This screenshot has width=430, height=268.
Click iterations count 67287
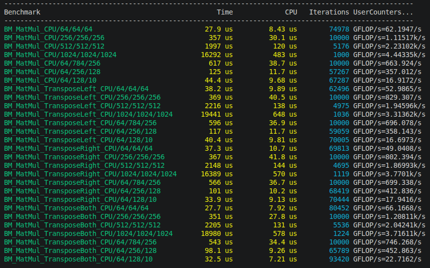coord(339,80)
